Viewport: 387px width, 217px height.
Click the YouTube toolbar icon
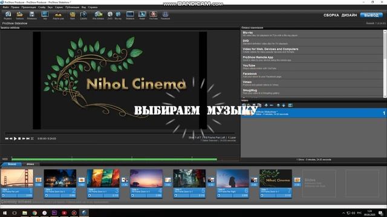tap(153, 14)
